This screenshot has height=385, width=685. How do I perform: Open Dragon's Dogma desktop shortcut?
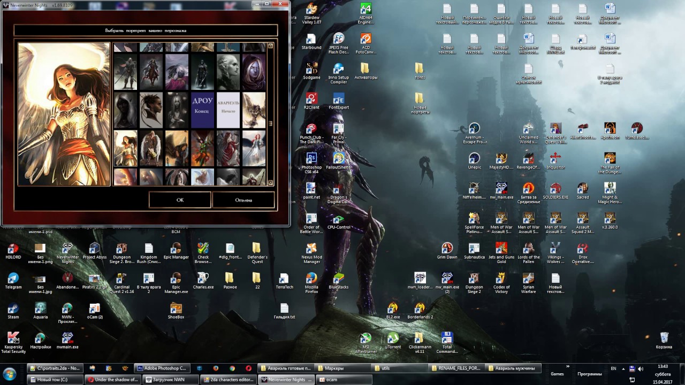click(x=339, y=194)
